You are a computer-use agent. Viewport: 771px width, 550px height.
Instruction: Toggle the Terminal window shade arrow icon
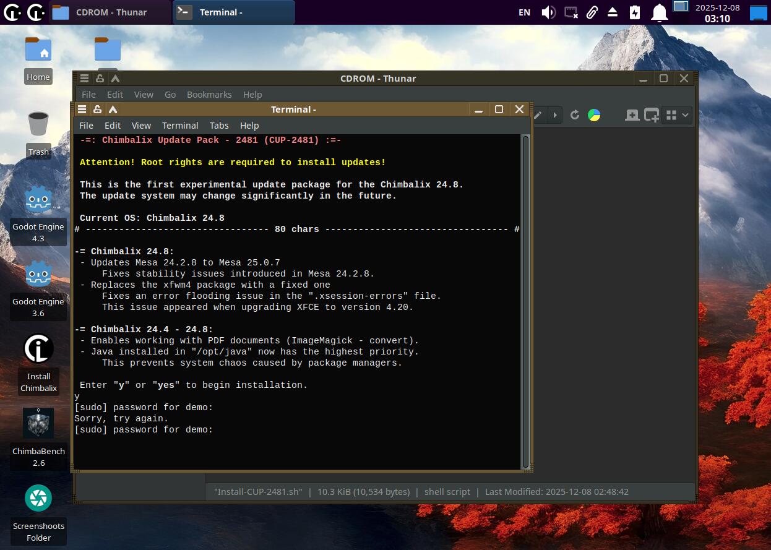[x=113, y=110]
